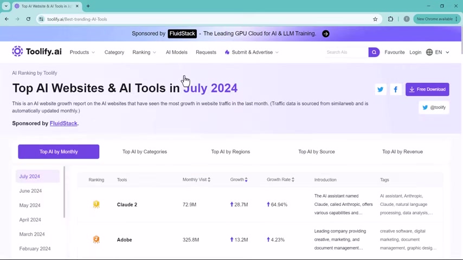Switch to Top AI by Source tab
This screenshot has width=463, height=260.
click(x=317, y=152)
